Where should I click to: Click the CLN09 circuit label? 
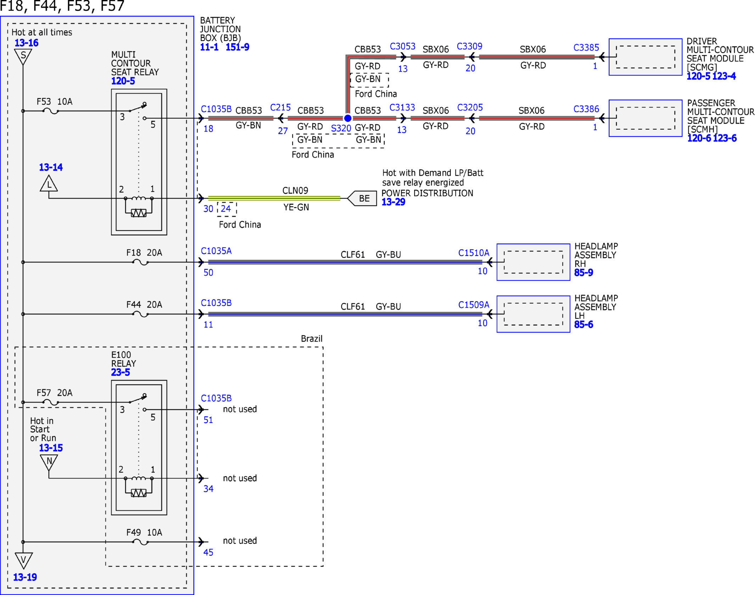click(295, 190)
